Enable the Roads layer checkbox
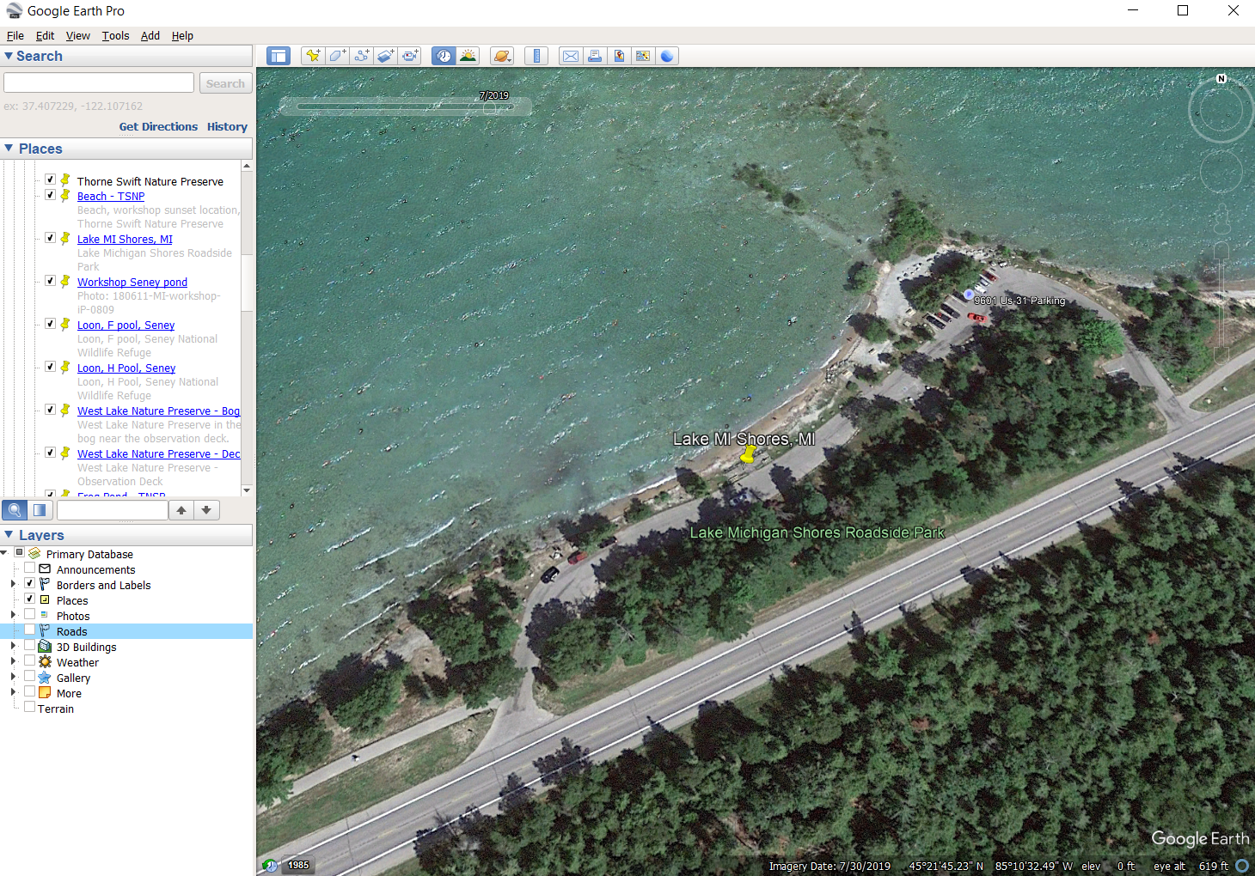 (29, 630)
